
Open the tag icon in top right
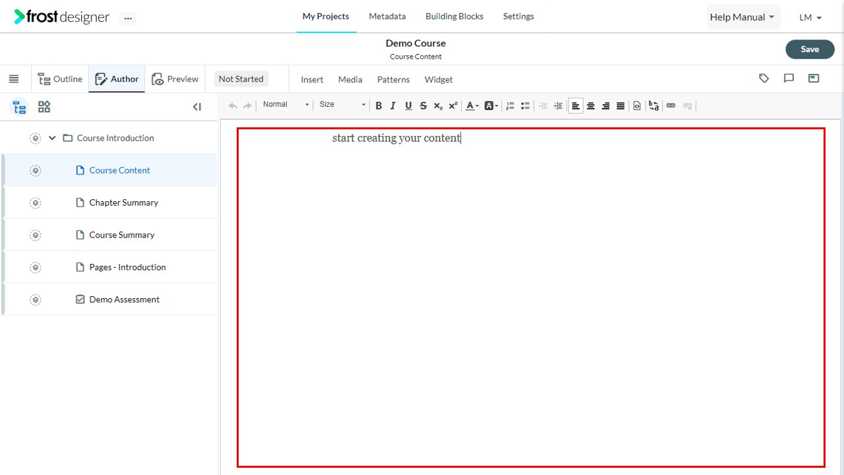(x=764, y=79)
